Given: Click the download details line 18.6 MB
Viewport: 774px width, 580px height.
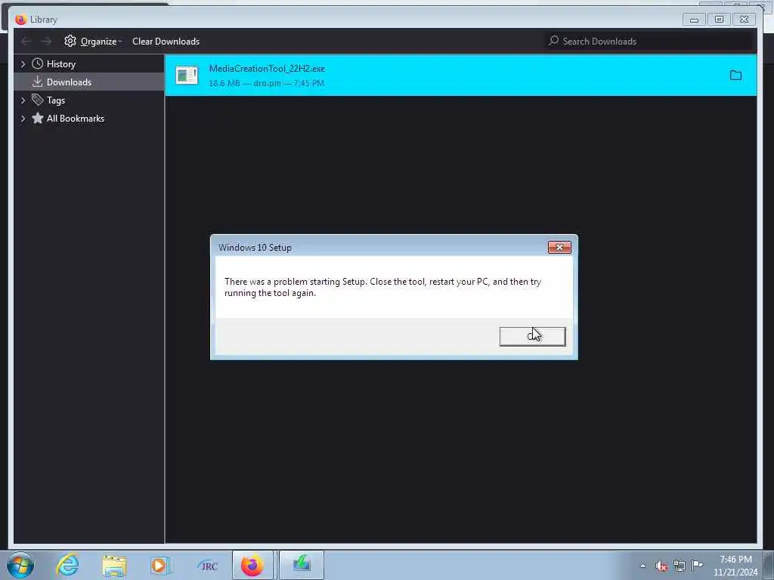Looking at the screenshot, I should [267, 83].
